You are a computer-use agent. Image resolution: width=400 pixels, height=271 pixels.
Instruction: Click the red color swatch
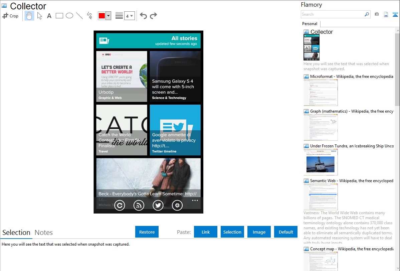click(102, 16)
